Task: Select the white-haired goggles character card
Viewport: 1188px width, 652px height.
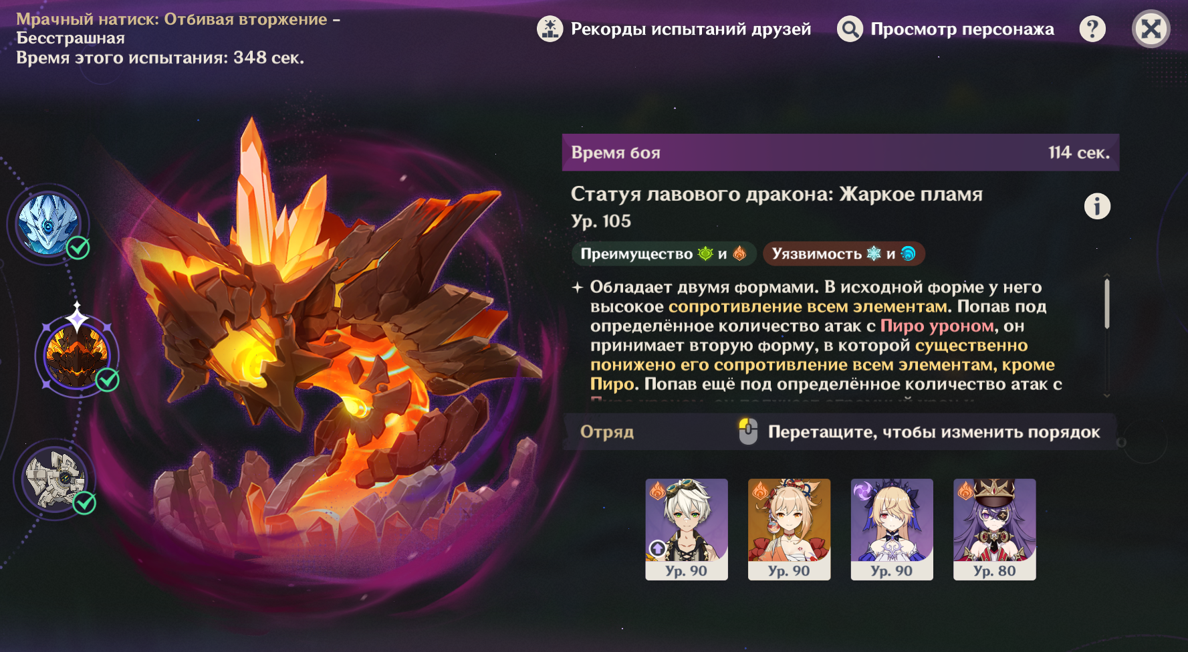Action: pos(687,529)
